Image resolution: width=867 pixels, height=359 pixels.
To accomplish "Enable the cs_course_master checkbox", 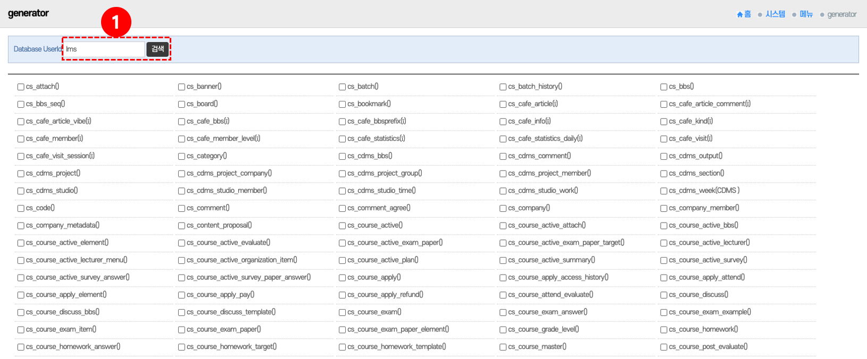I will (503, 347).
